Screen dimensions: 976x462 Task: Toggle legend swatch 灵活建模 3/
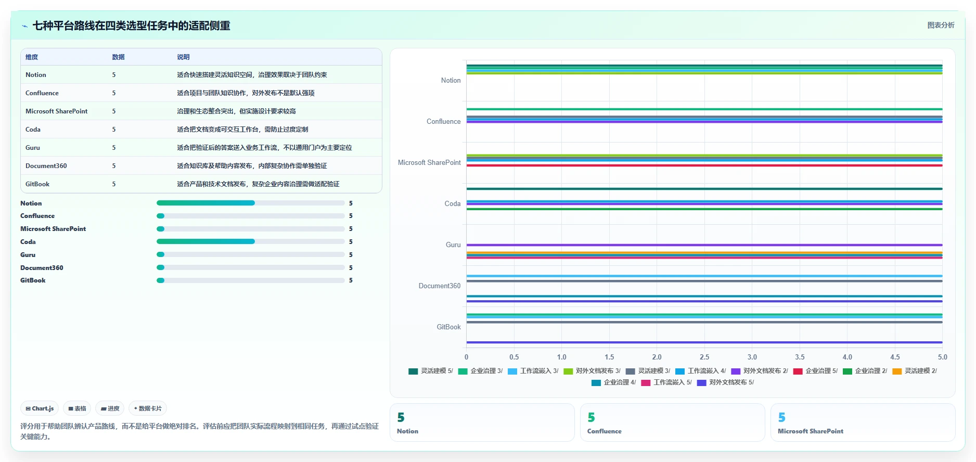point(630,371)
